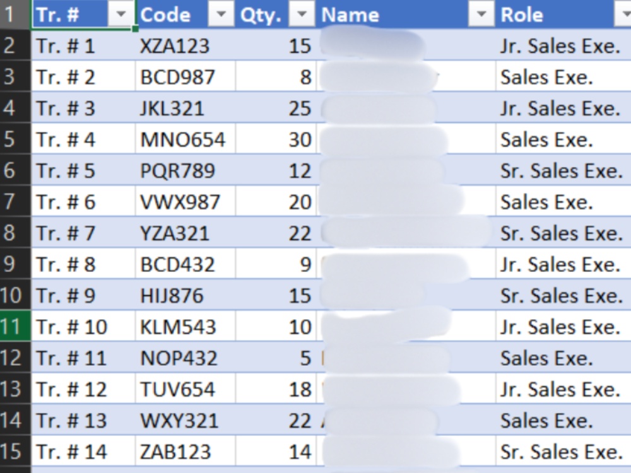This screenshot has height=473, width=631.
Task: Select code cell HIJ876
Action: [x=186, y=295]
